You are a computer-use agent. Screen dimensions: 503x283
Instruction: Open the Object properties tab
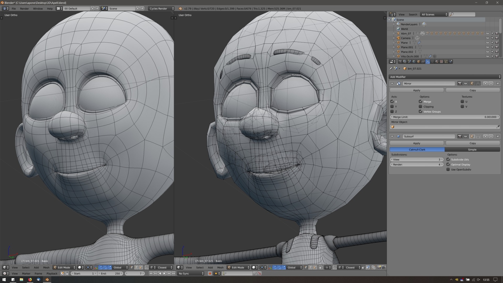coord(418,62)
